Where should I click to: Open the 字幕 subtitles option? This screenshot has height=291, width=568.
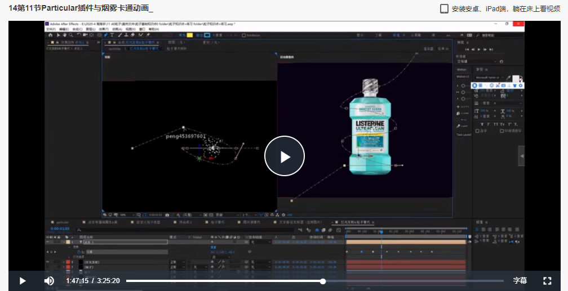(x=520, y=280)
